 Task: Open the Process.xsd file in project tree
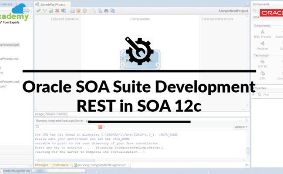pyautogui.click(x=9, y=59)
